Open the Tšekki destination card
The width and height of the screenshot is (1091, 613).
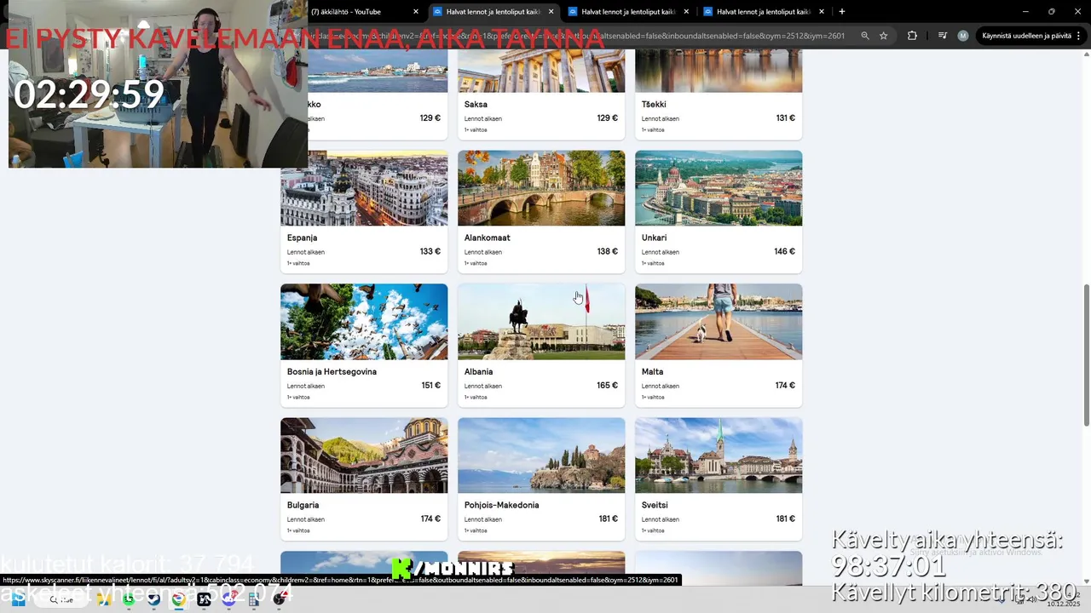click(719, 95)
